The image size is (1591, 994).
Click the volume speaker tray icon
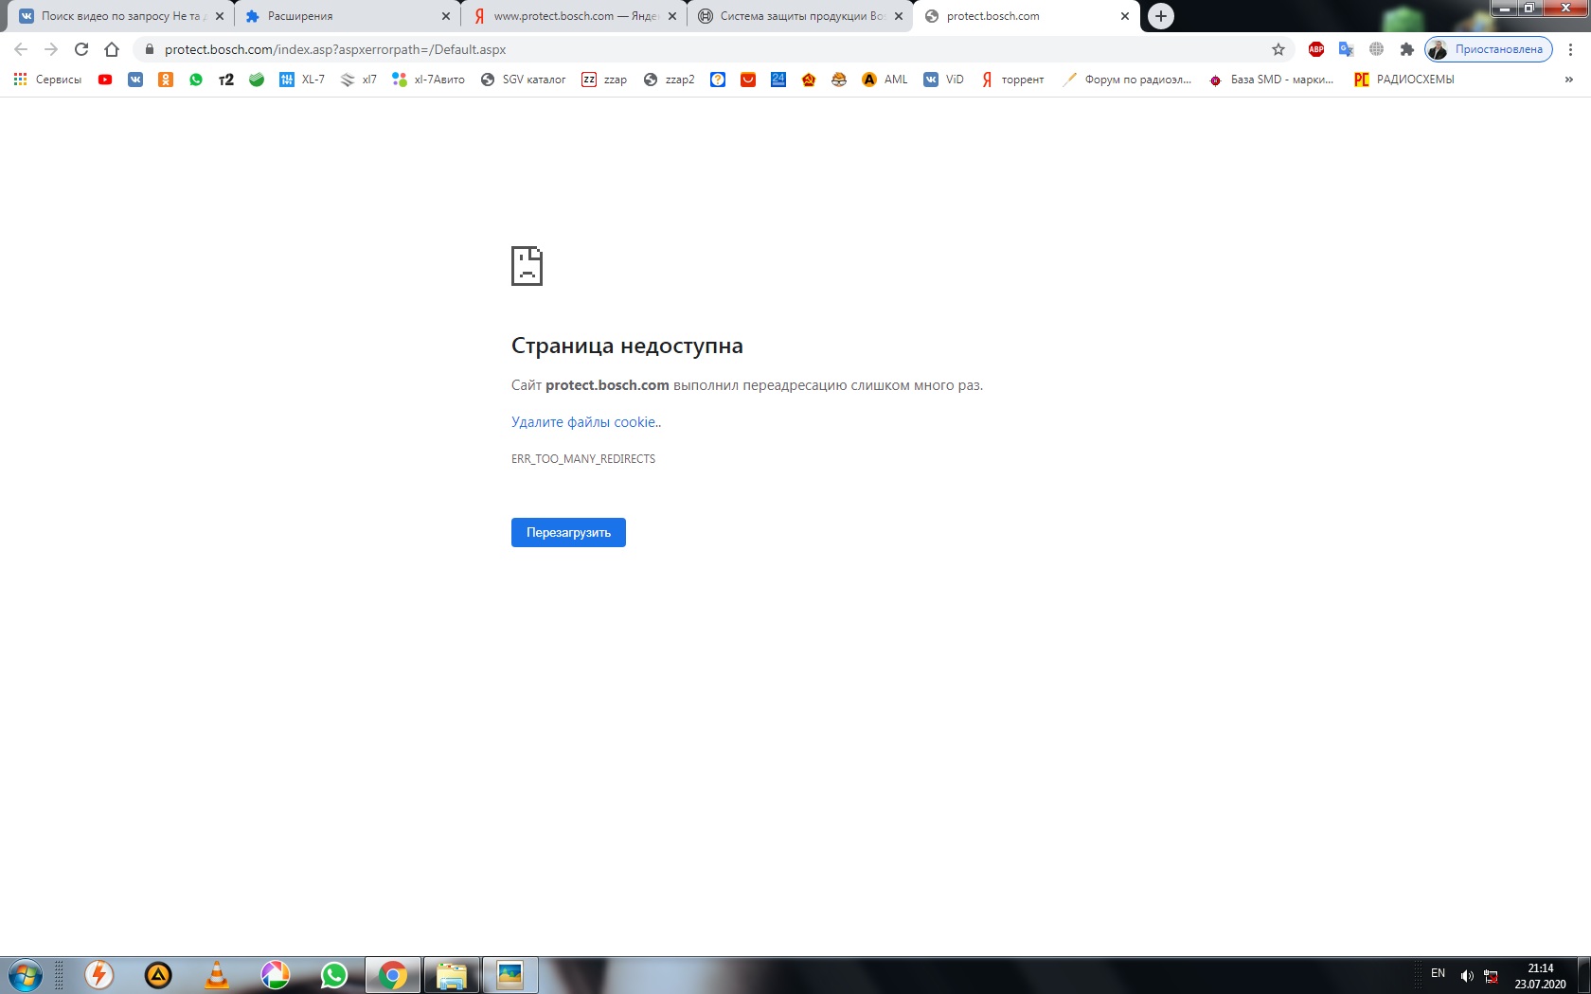coord(1466,975)
